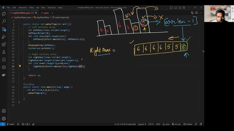Open the Help menu
The image size is (234, 131).
click(60, 8)
